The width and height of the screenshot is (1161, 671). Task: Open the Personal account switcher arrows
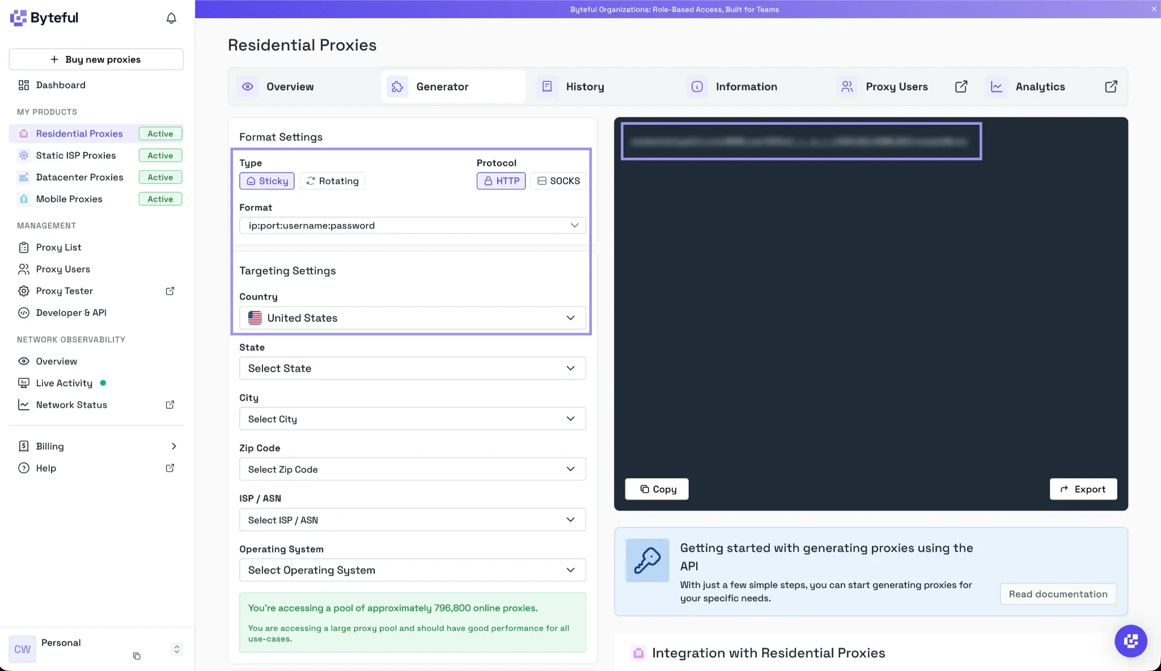pos(177,649)
